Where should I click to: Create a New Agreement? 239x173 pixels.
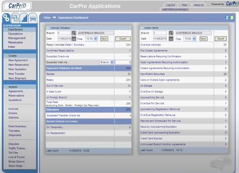[x=18, y=60]
